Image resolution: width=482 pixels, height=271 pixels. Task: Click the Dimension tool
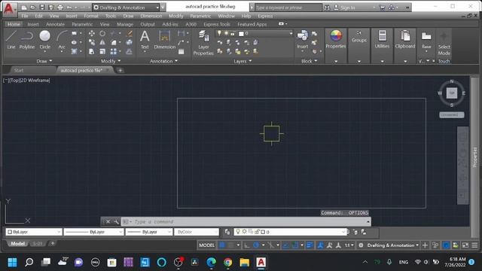[x=164, y=39]
